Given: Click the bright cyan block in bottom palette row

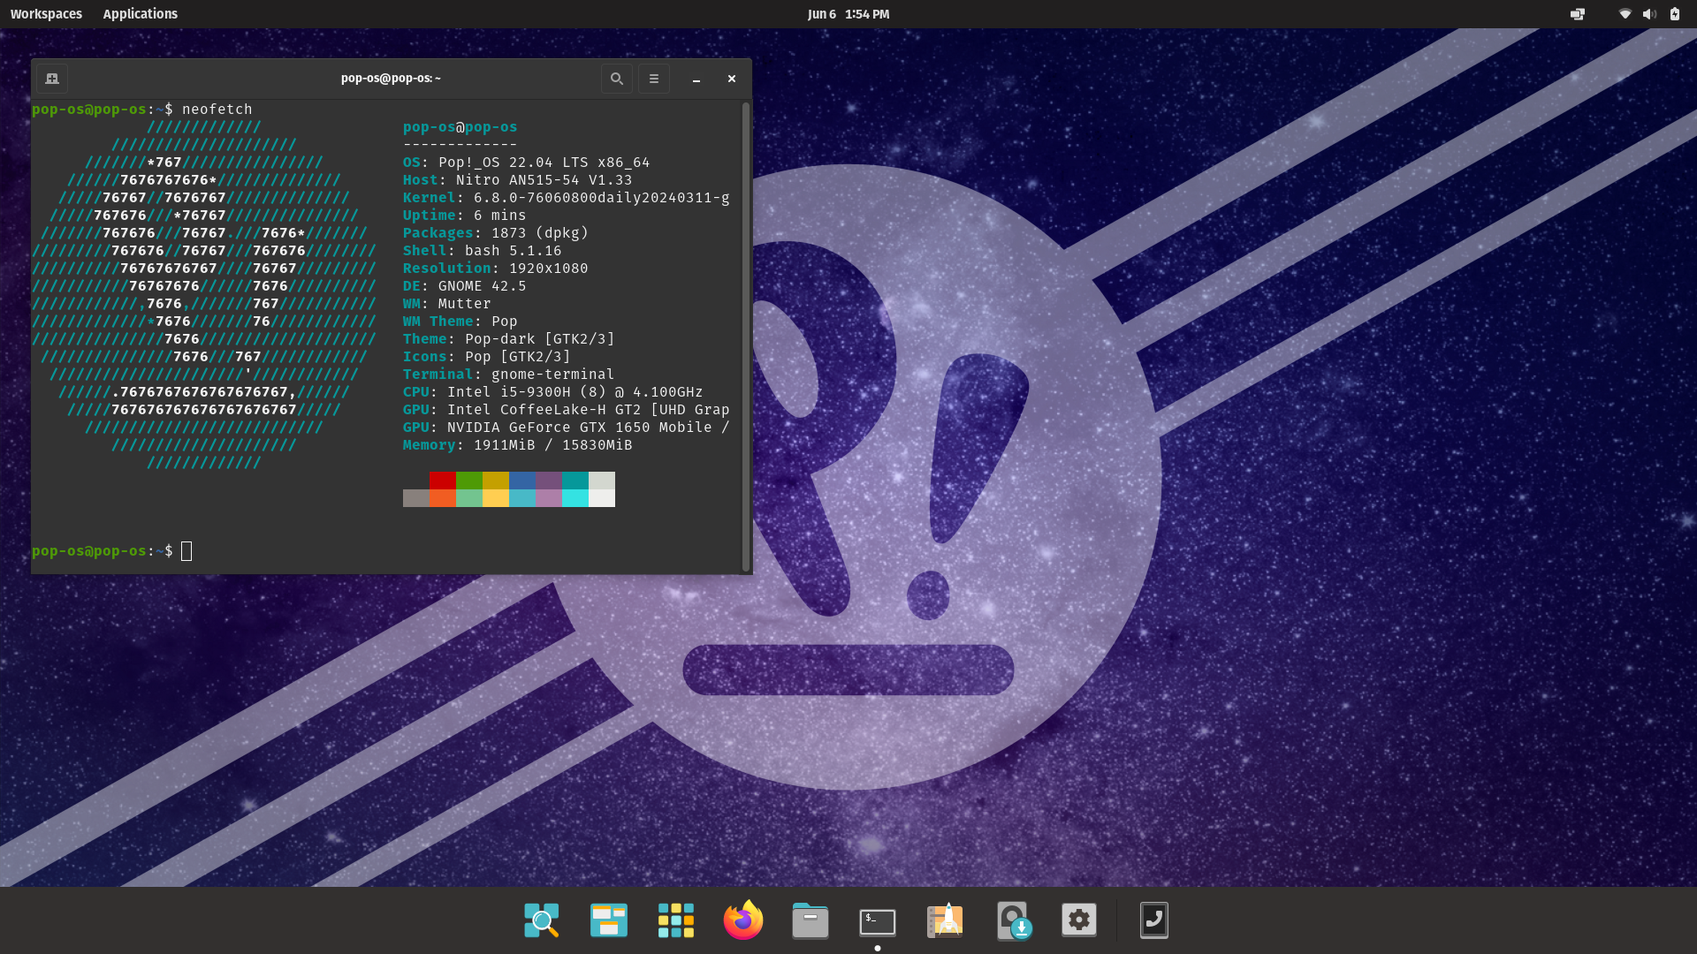Looking at the screenshot, I should tap(575, 498).
